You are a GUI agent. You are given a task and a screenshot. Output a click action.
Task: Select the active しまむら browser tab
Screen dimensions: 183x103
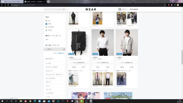click(x=35, y=2)
